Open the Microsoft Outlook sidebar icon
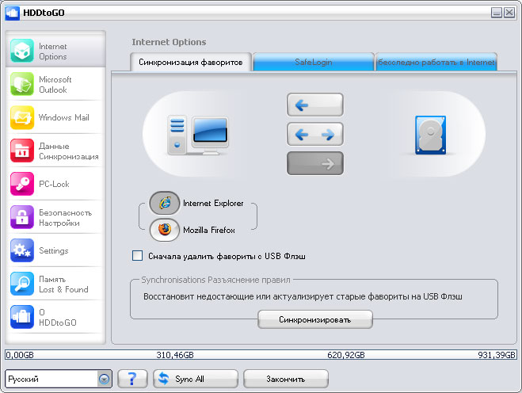The height and width of the screenshot is (393, 522). pos(22,84)
